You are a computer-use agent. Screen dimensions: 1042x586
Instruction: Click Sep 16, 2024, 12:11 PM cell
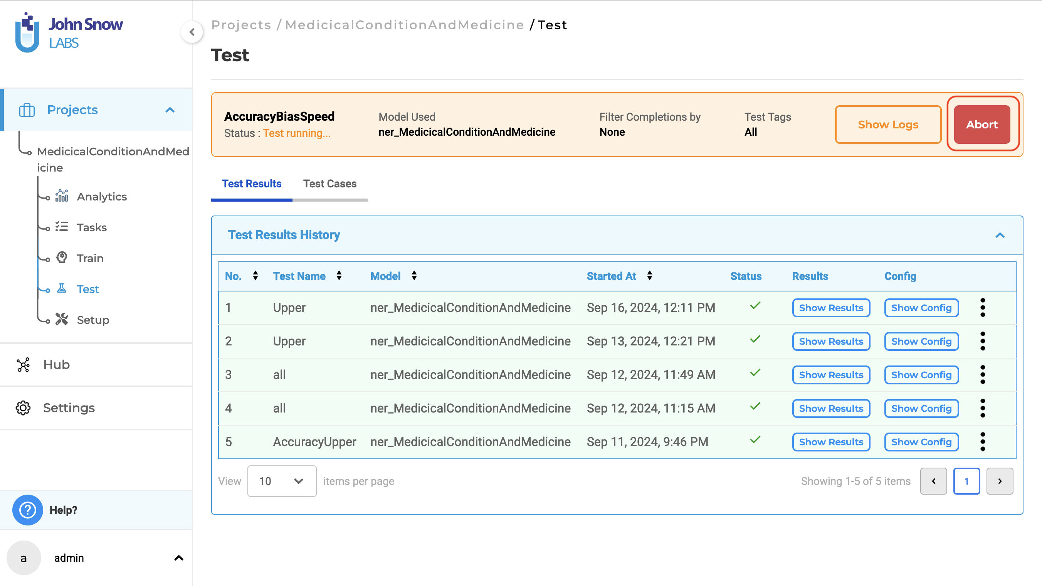(651, 308)
